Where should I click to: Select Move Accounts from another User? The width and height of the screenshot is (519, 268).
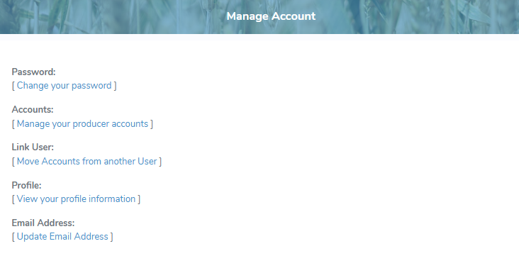(x=86, y=161)
